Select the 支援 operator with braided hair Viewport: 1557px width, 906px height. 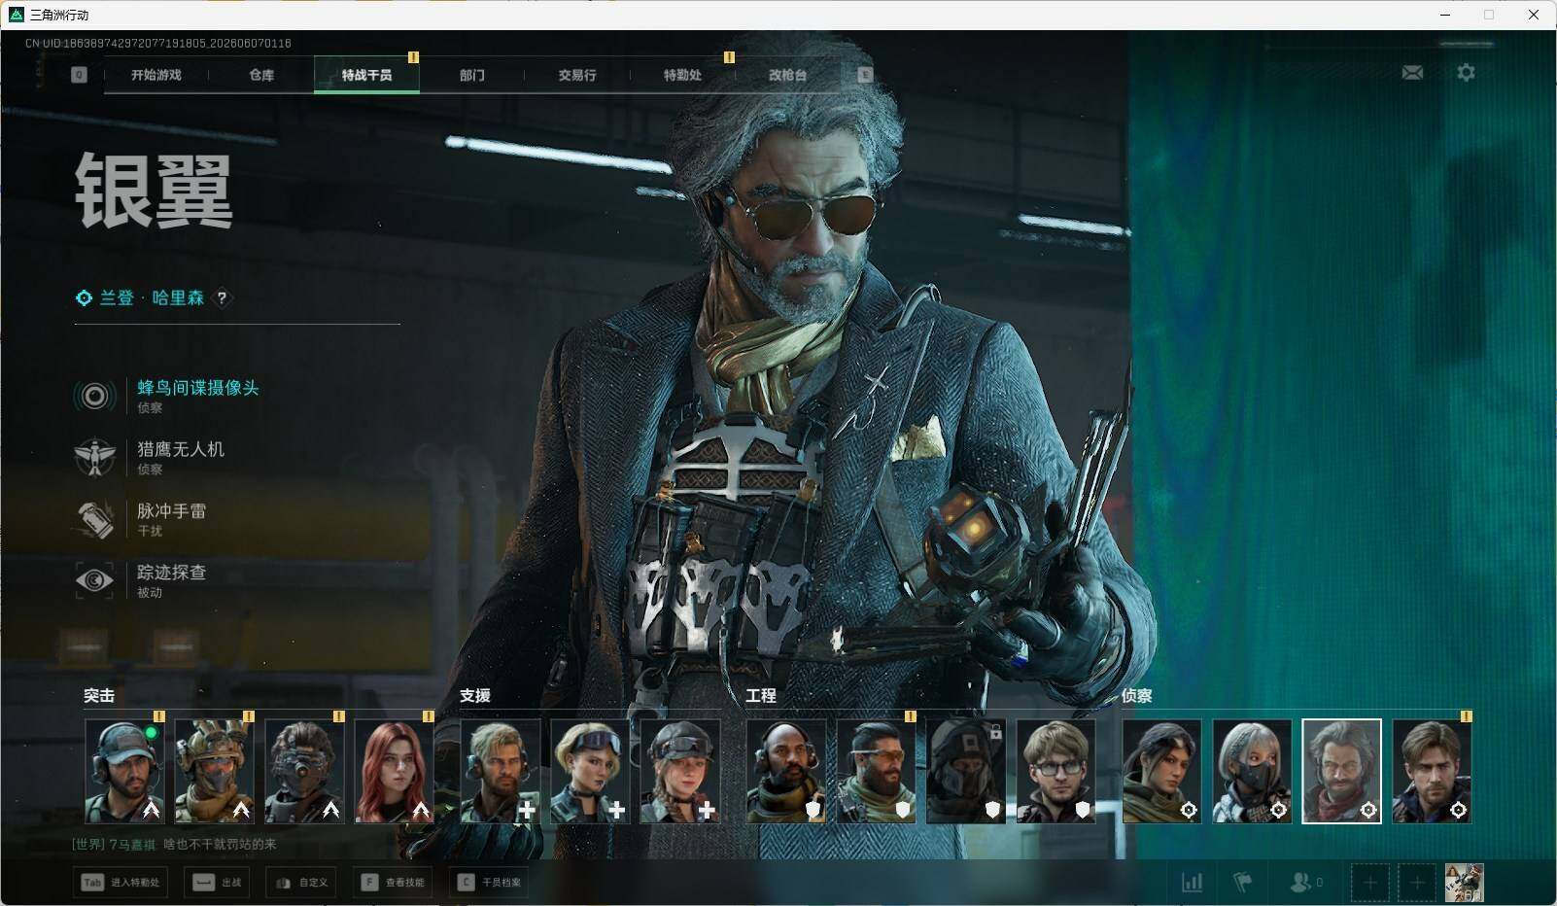pyautogui.click(x=680, y=772)
